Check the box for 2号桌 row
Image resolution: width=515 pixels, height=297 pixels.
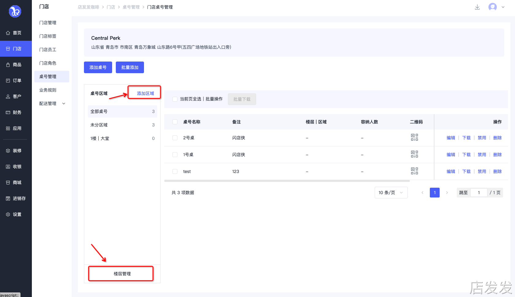coord(175,138)
